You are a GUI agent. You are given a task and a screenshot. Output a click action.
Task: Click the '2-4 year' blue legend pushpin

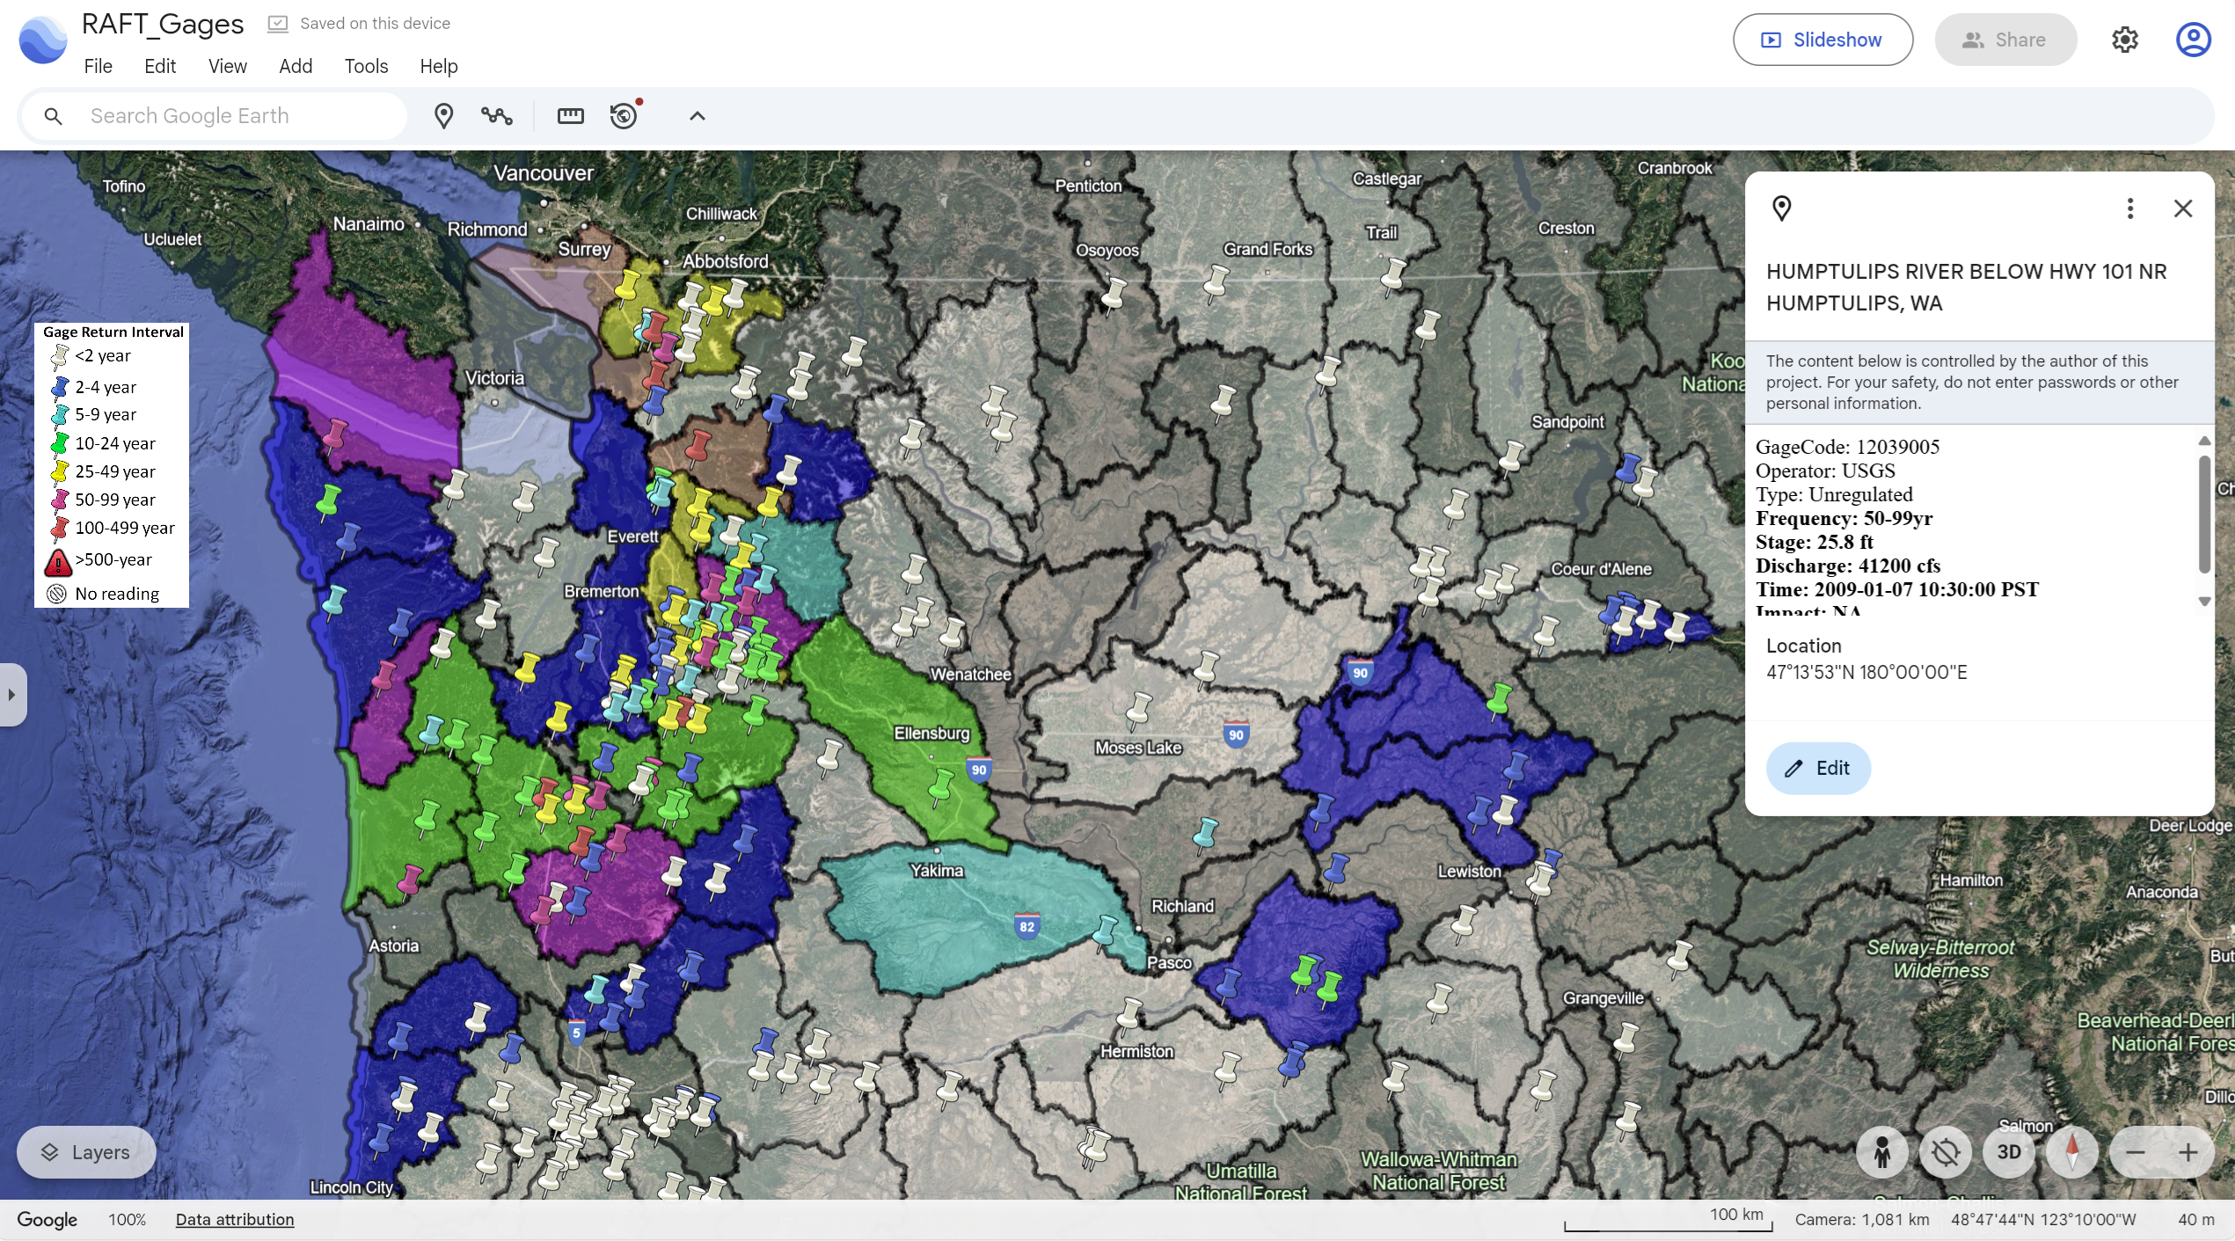tap(59, 387)
